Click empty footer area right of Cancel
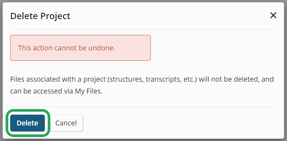This screenshot has height=141, width=287. click(x=181, y=123)
